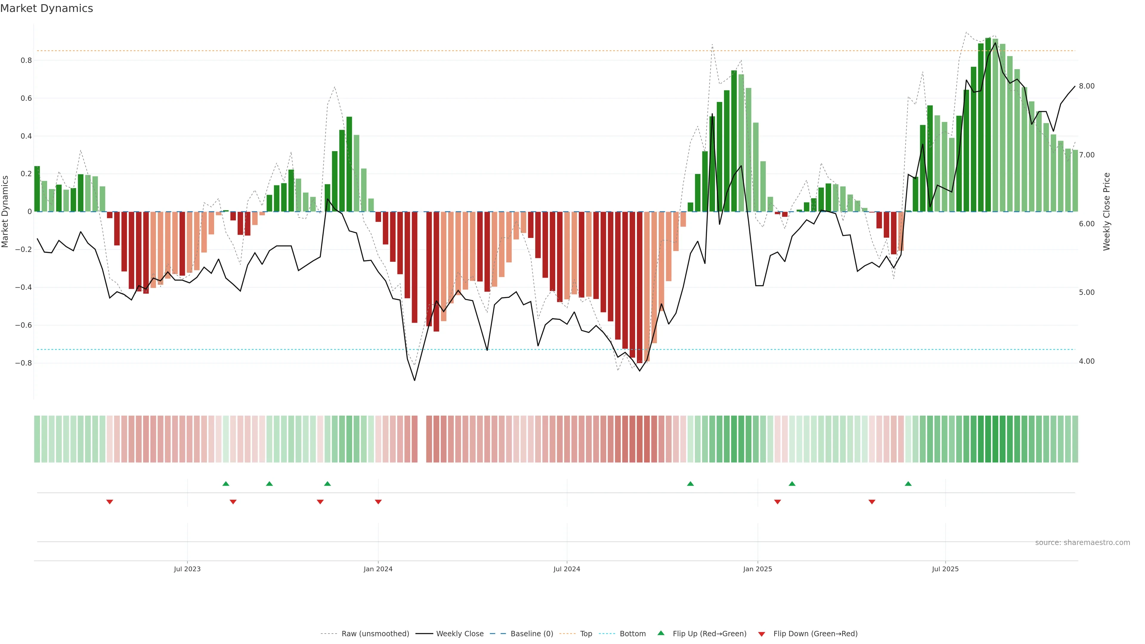Toggle the Weekly Close legend entry
1145x644 pixels.
tap(459, 634)
